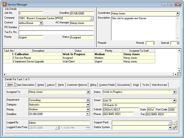Click the Description column header in task grid
Screen dimensions: 184x139
(38, 51)
